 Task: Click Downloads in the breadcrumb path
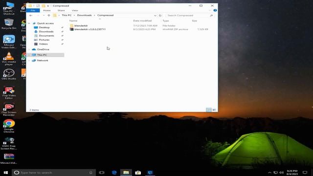click(x=84, y=15)
